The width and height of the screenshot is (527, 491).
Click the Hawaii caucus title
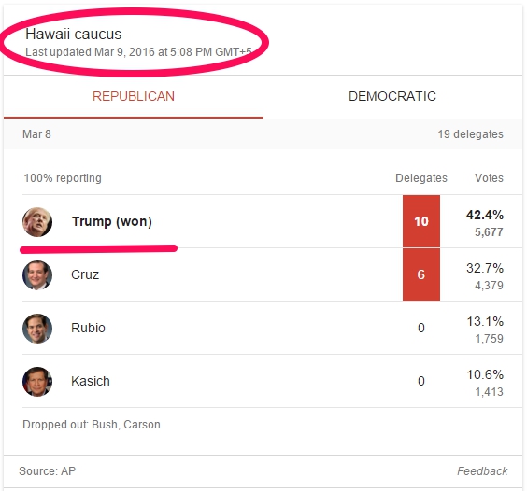(74, 35)
